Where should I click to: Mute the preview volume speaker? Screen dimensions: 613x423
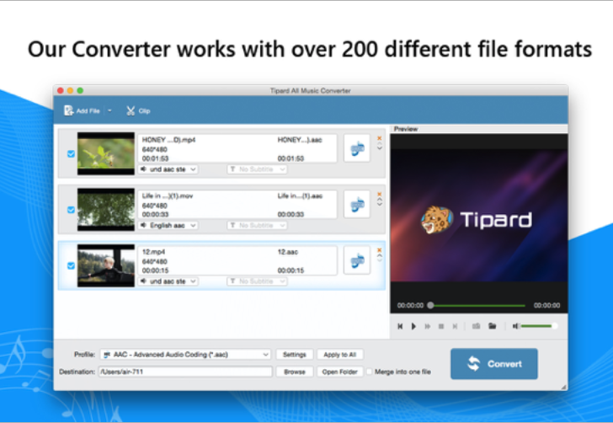(x=515, y=326)
